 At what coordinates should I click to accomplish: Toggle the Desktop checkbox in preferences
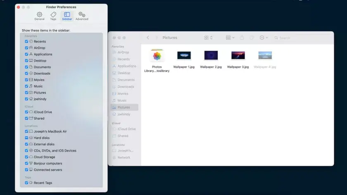26,61
